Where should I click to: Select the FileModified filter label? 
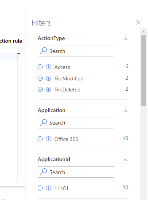(69, 78)
